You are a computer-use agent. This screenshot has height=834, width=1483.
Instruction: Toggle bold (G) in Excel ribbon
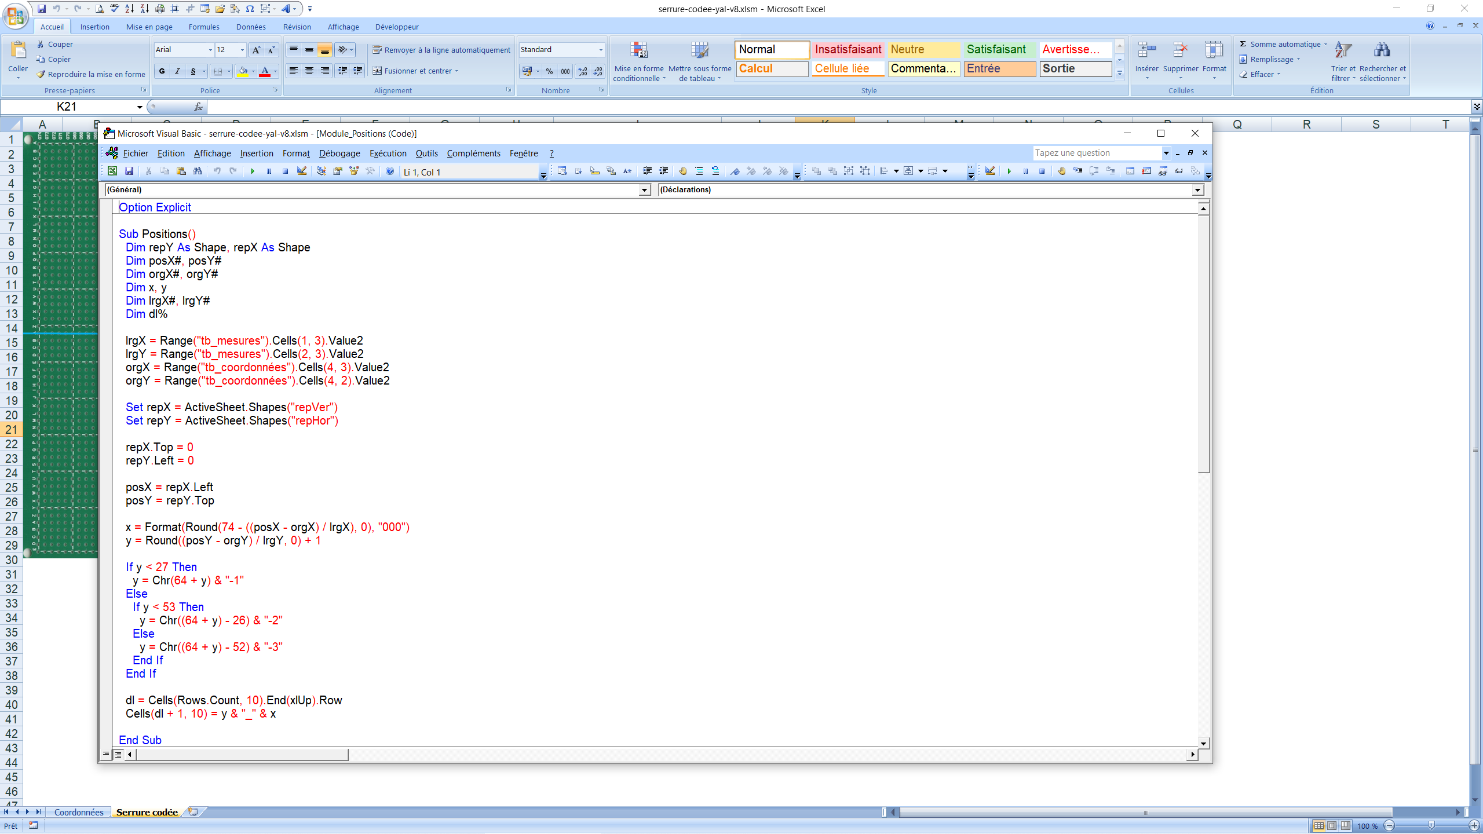click(x=162, y=71)
